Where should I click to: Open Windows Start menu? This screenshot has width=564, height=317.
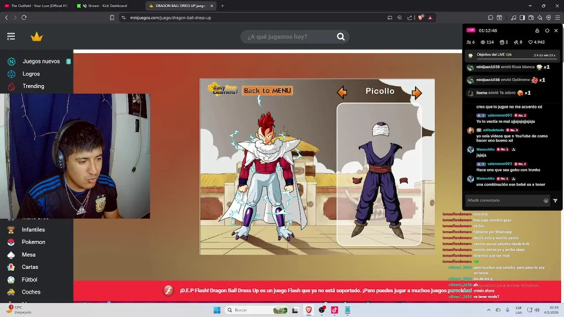(x=217, y=310)
